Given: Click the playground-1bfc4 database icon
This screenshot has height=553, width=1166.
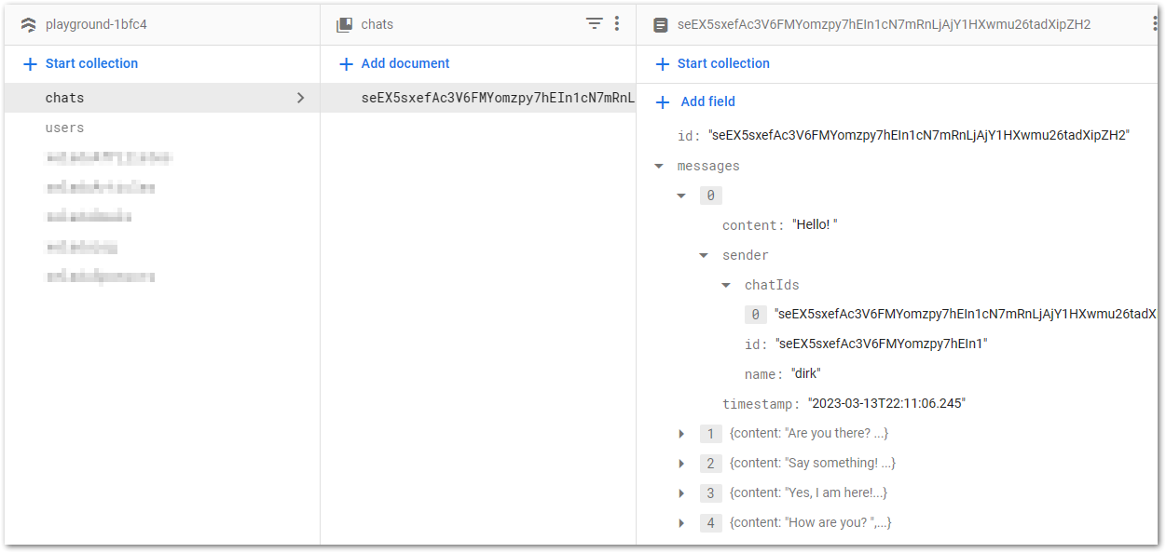Looking at the screenshot, I should point(28,24).
